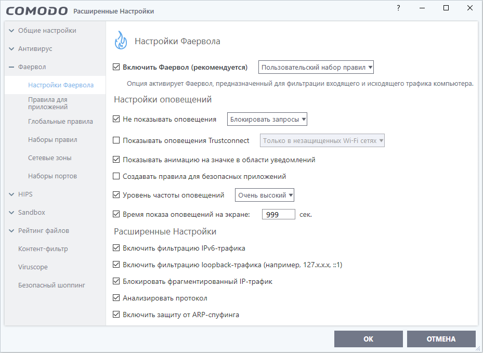483x353 pixels.
Task: Expand the HIPS section
Action: pyautogui.click(x=11, y=194)
